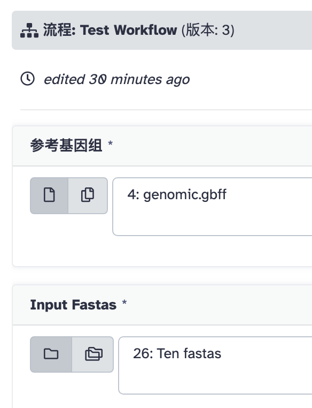
Task: Switch 参考基因组 to multiple datasets mode
Action: [88, 195]
